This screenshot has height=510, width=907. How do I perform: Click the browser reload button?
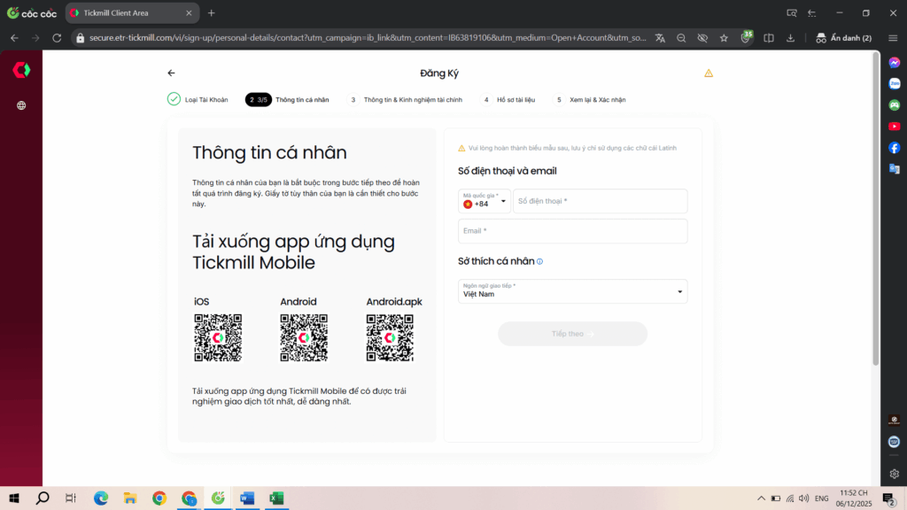click(x=57, y=38)
